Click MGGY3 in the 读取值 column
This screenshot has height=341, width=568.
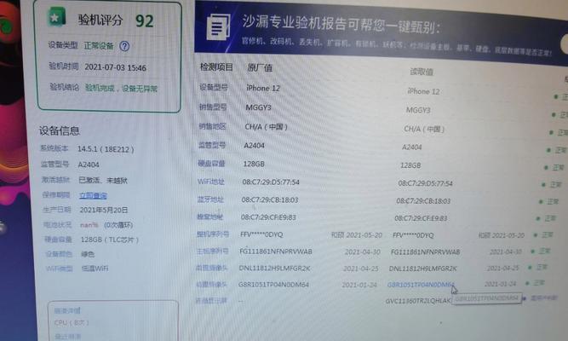click(x=418, y=110)
